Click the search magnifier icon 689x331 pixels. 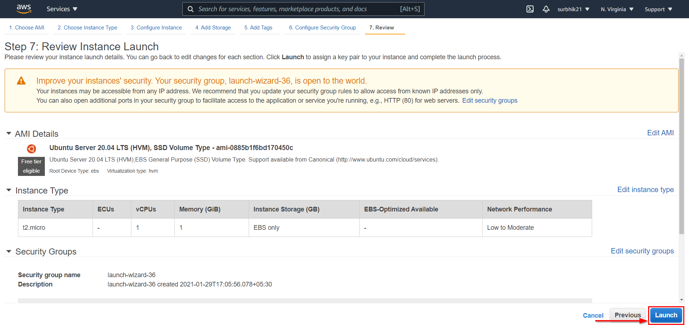(191, 9)
